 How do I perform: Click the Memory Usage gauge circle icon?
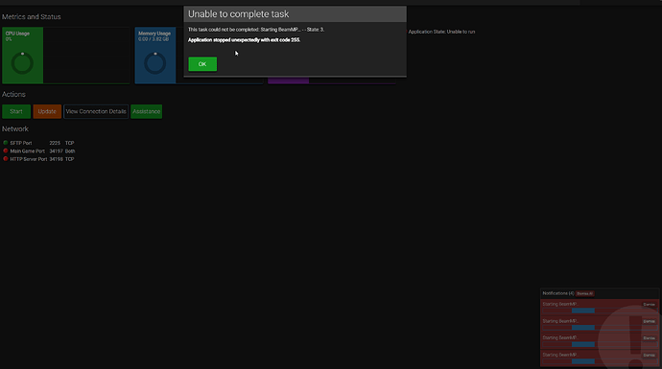click(x=154, y=63)
